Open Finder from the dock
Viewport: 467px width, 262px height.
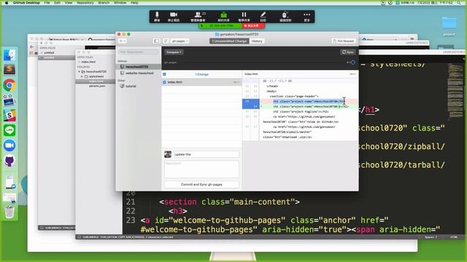(x=9, y=55)
